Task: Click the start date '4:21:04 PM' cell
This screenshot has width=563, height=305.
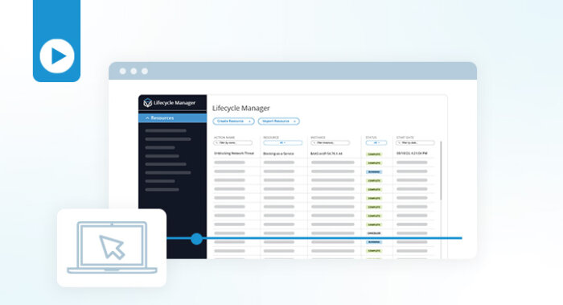Action: [x=412, y=154]
